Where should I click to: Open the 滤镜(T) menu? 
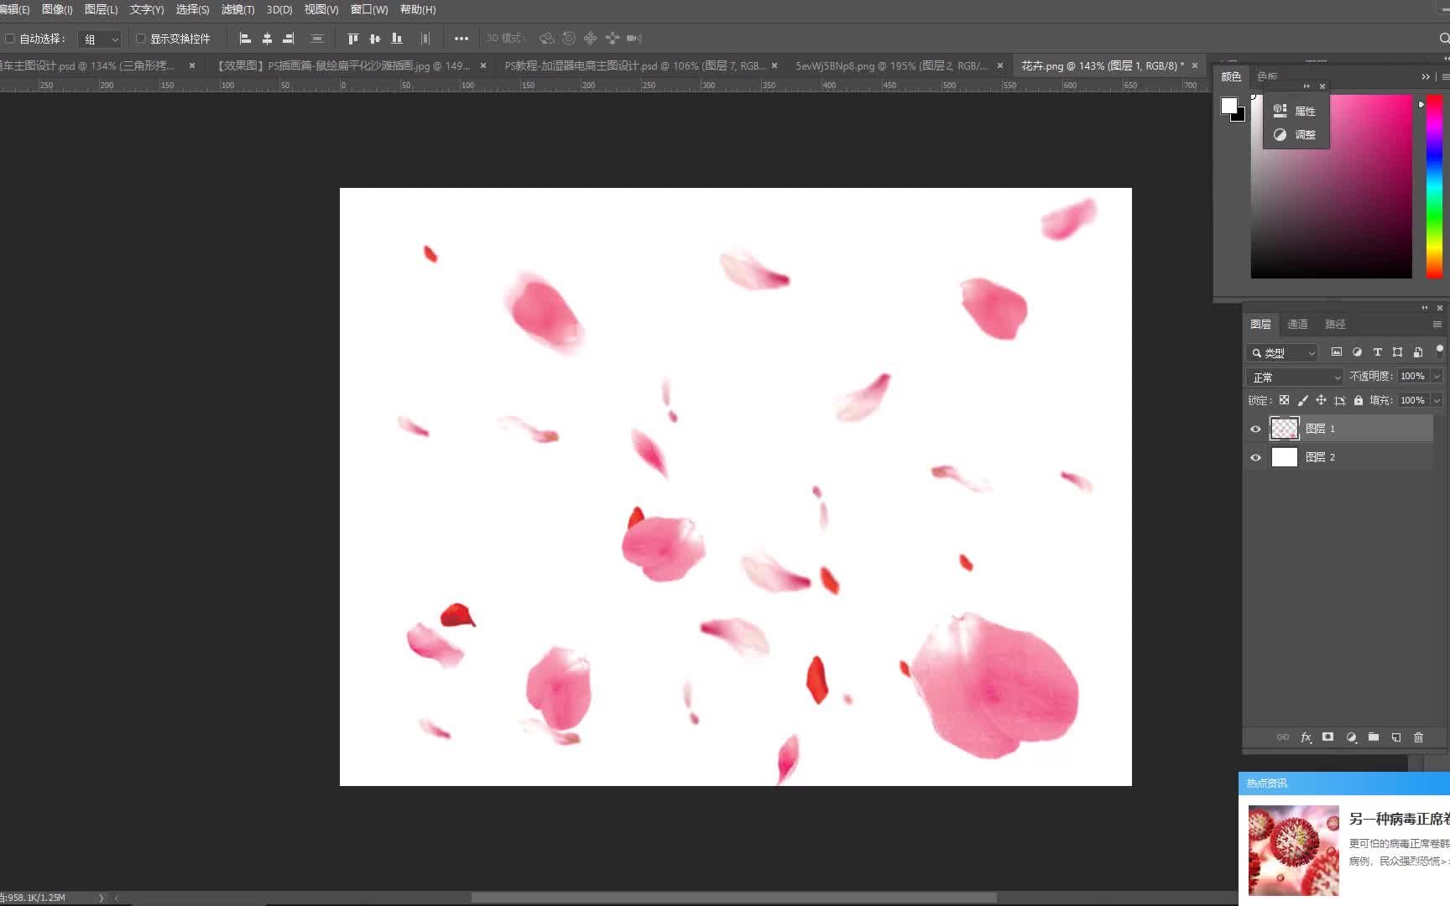237,9
